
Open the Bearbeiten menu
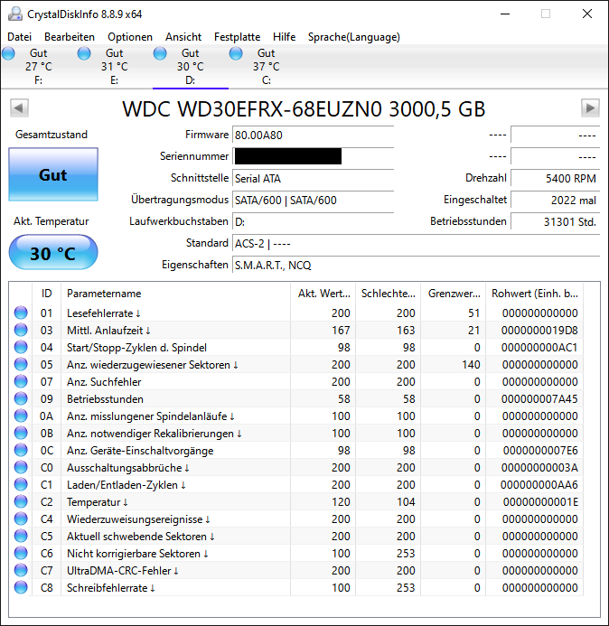[x=70, y=37]
